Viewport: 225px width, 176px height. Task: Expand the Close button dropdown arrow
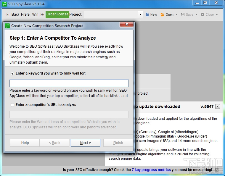[217, 14]
